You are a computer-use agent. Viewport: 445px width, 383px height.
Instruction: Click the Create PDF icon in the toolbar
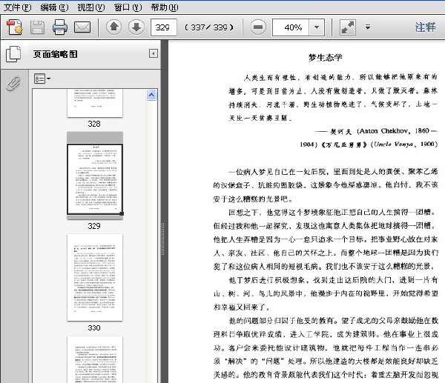pos(15,27)
